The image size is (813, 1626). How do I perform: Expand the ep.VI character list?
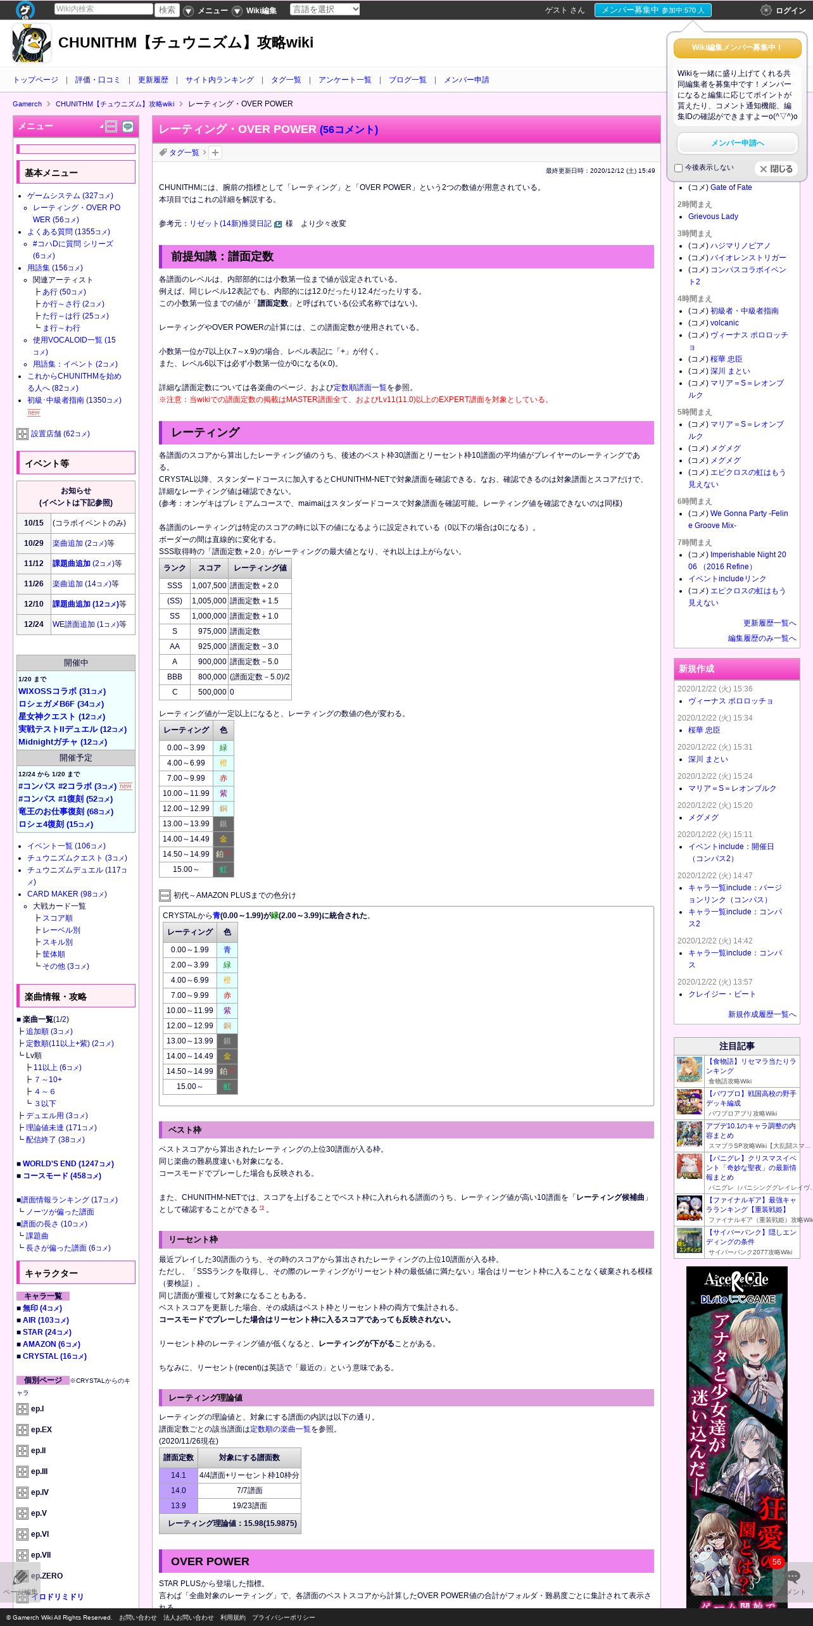(x=22, y=1534)
